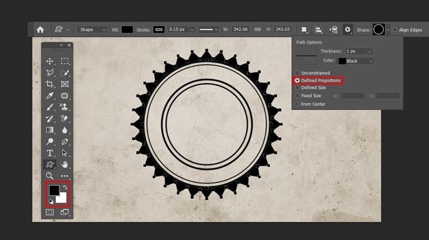Select the Horizontal Type tool

click(x=50, y=153)
